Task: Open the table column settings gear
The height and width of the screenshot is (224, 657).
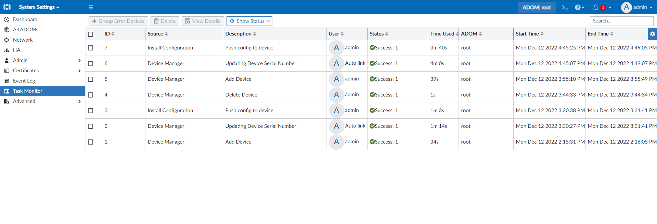Action: point(652,34)
